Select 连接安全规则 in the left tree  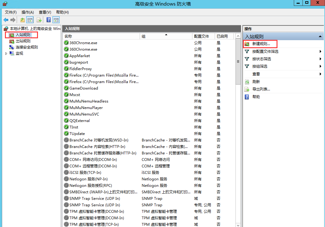[x=27, y=47]
